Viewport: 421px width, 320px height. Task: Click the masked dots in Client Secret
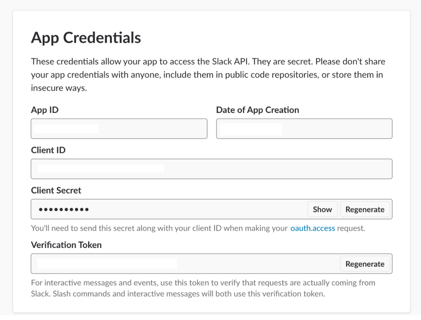(x=64, y=209)
